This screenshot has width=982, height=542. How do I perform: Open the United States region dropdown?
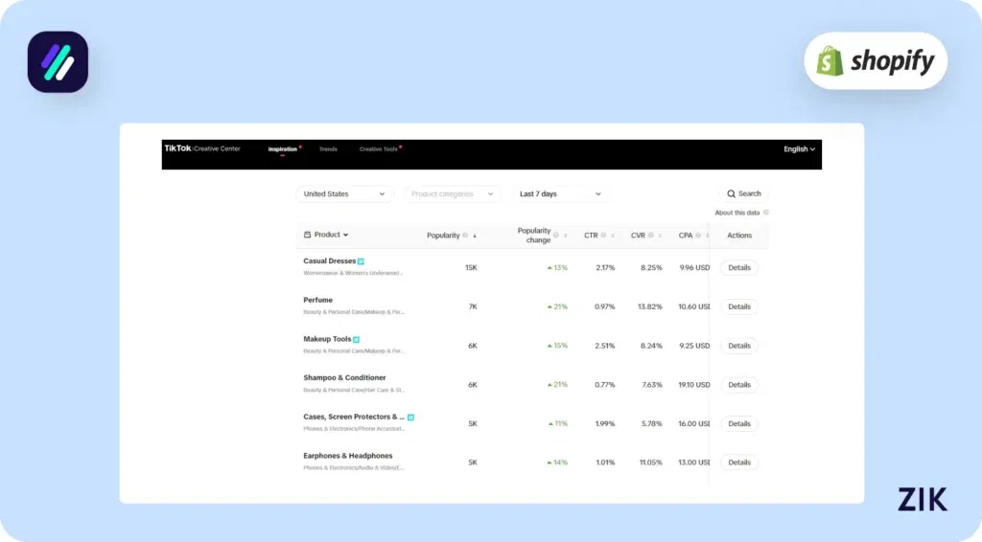pyautogui.click(x=344, y=193)
